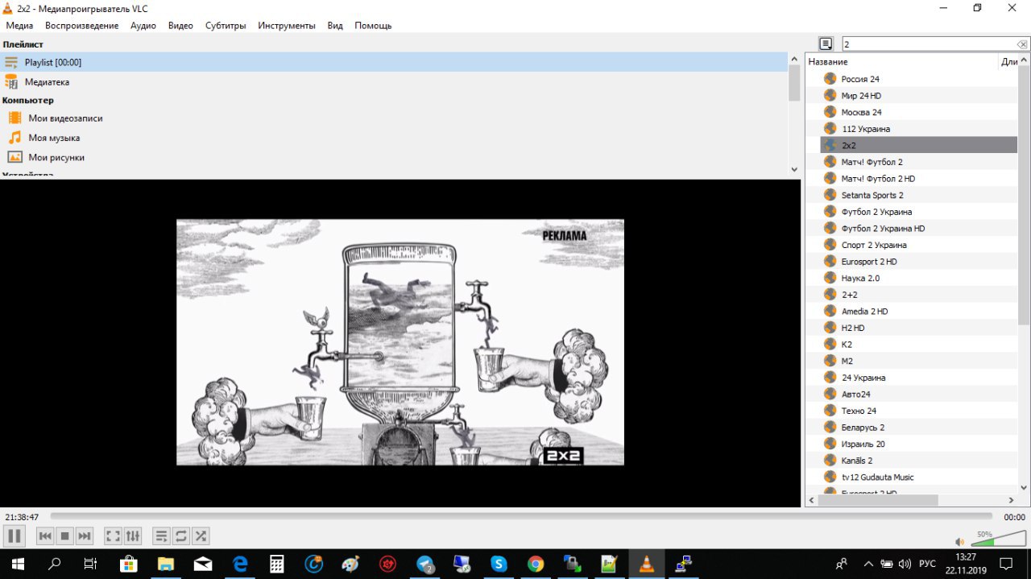
Task: Open the Видео menu
Action: 180,26
